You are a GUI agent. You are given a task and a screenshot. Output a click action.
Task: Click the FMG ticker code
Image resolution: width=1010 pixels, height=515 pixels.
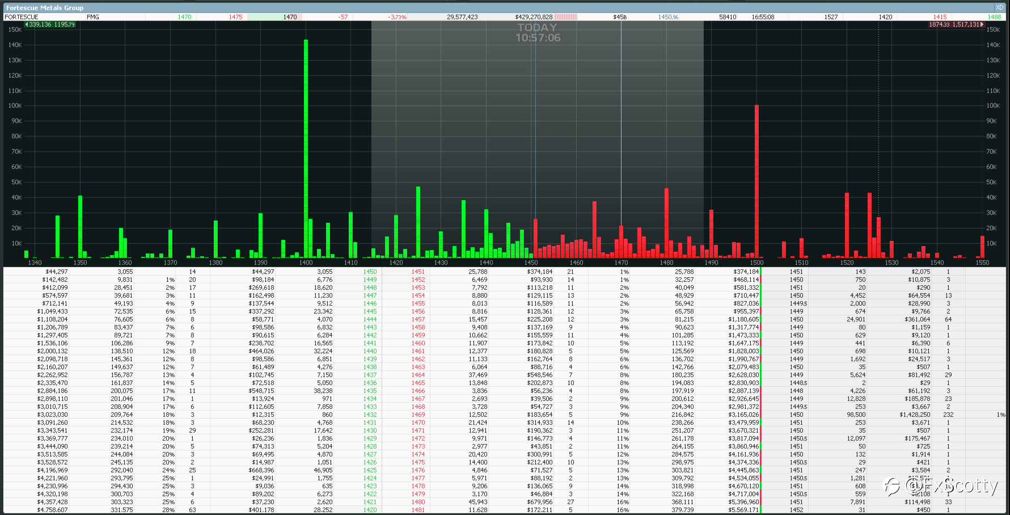[93, 17]
